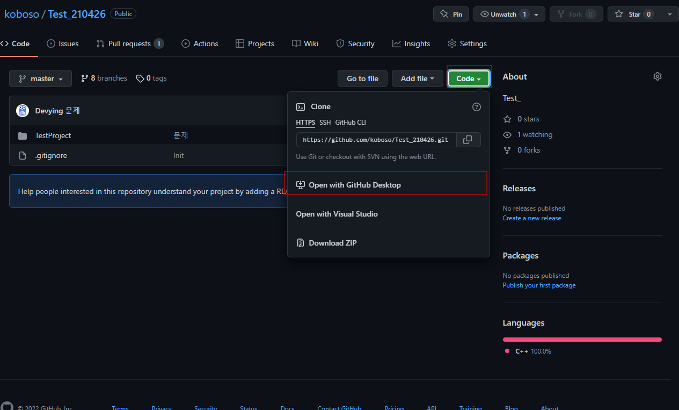
Task: View the 1 watching link
Action: [528, 134]
